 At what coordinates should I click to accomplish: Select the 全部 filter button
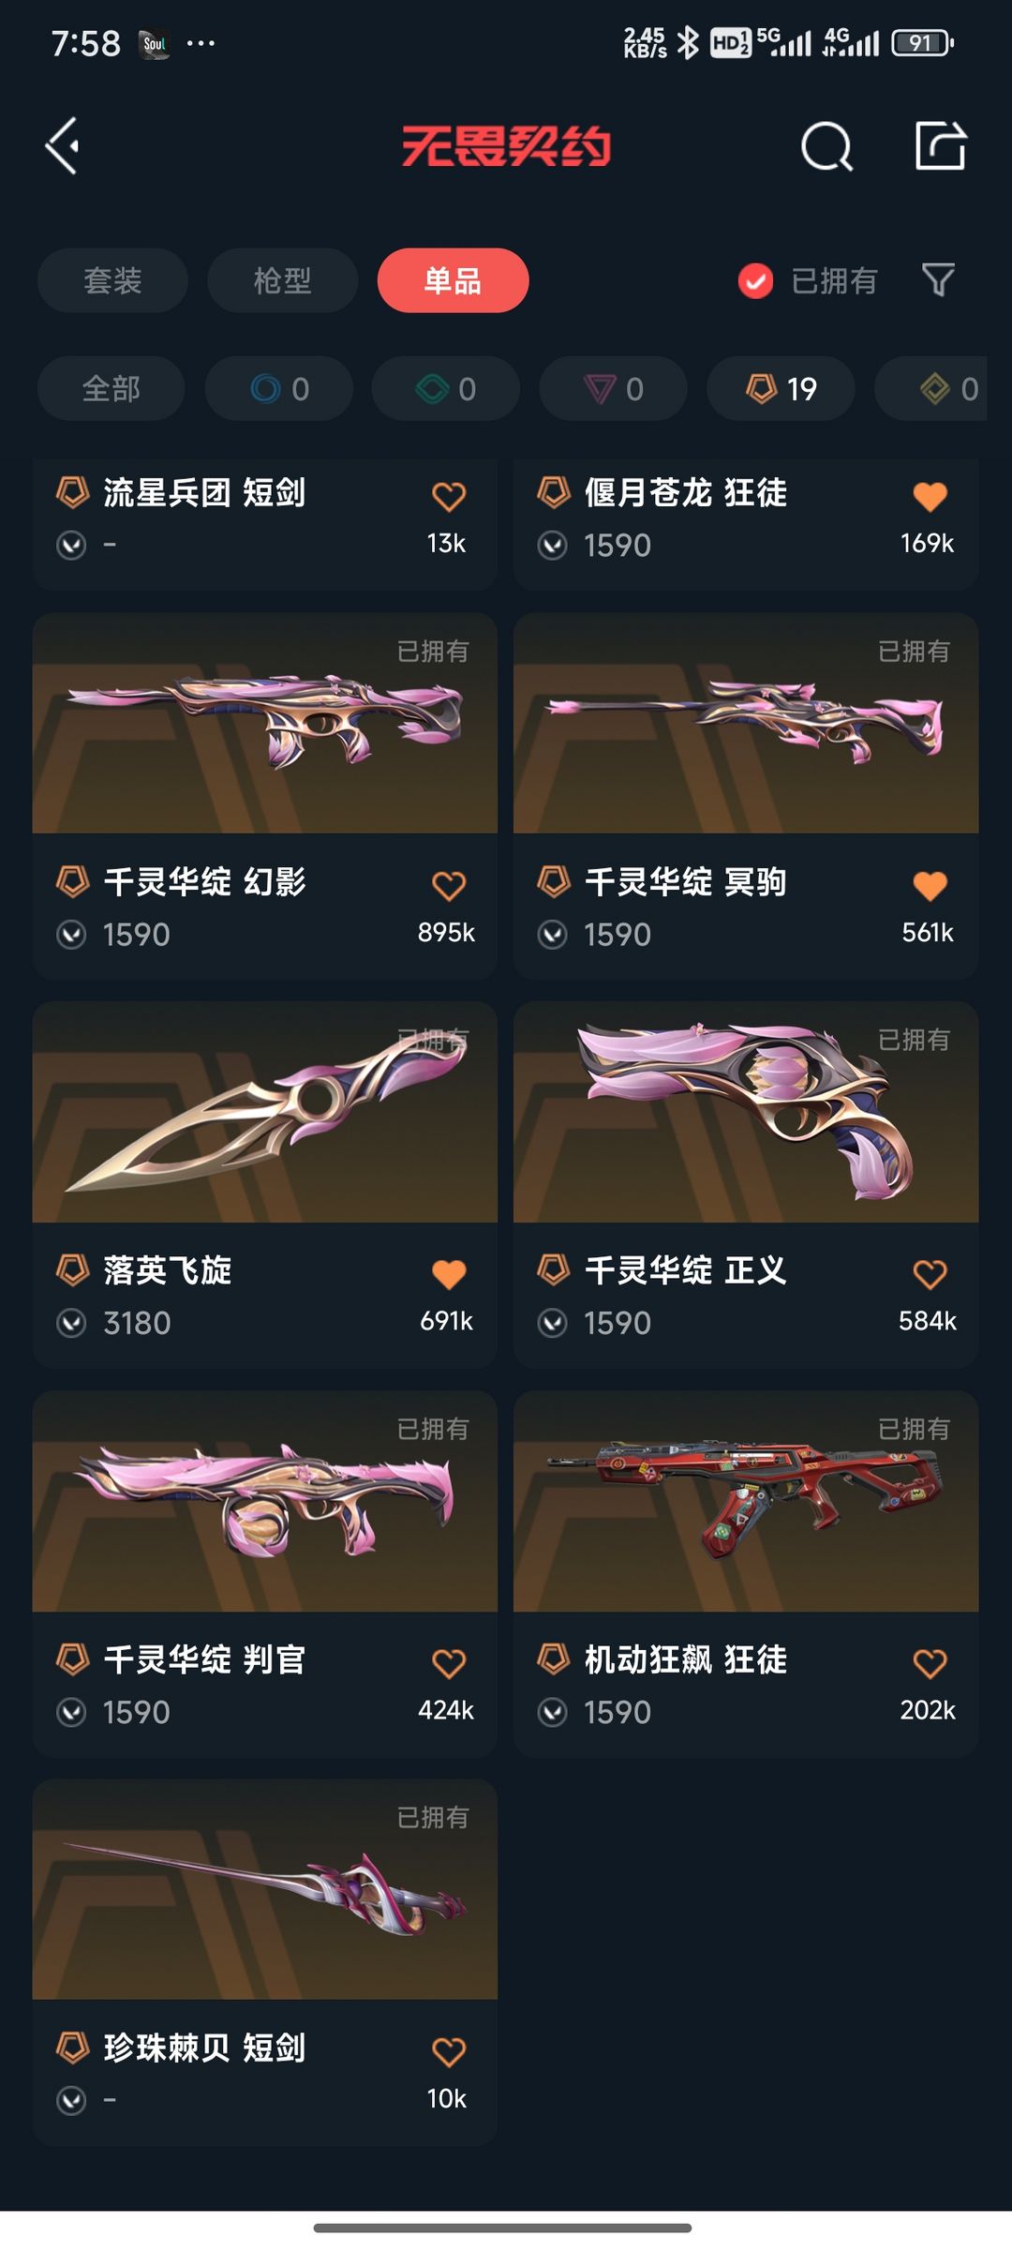point(112,388)
